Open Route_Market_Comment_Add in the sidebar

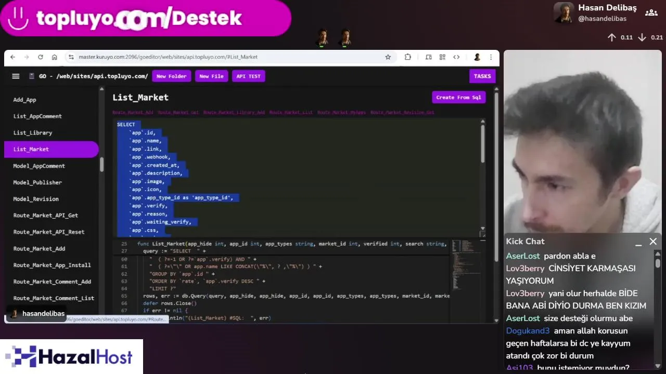coord(52,282)
